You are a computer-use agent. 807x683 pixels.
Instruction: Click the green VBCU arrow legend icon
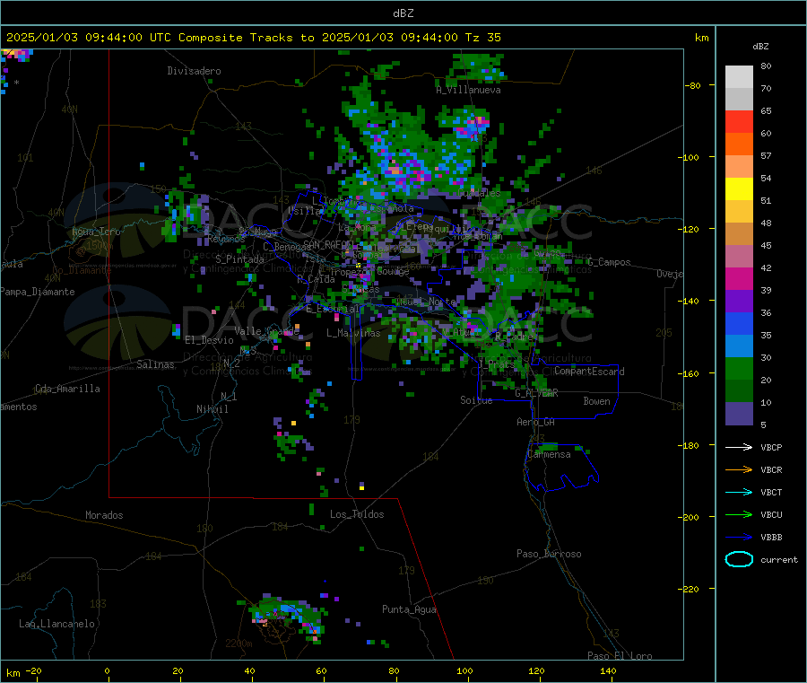[x=739, y=514]
